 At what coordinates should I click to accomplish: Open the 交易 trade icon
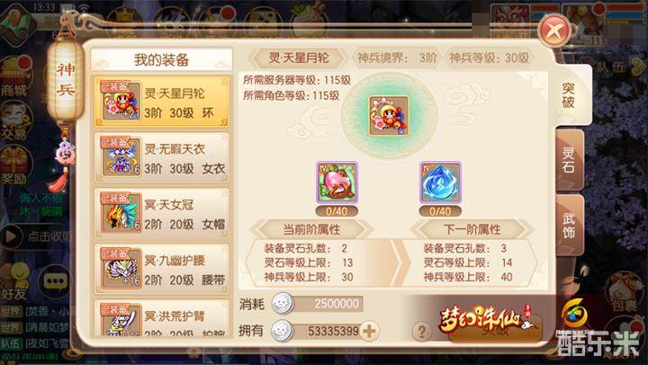15,121
